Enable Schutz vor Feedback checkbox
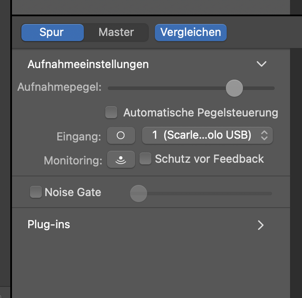 point(145,158)
